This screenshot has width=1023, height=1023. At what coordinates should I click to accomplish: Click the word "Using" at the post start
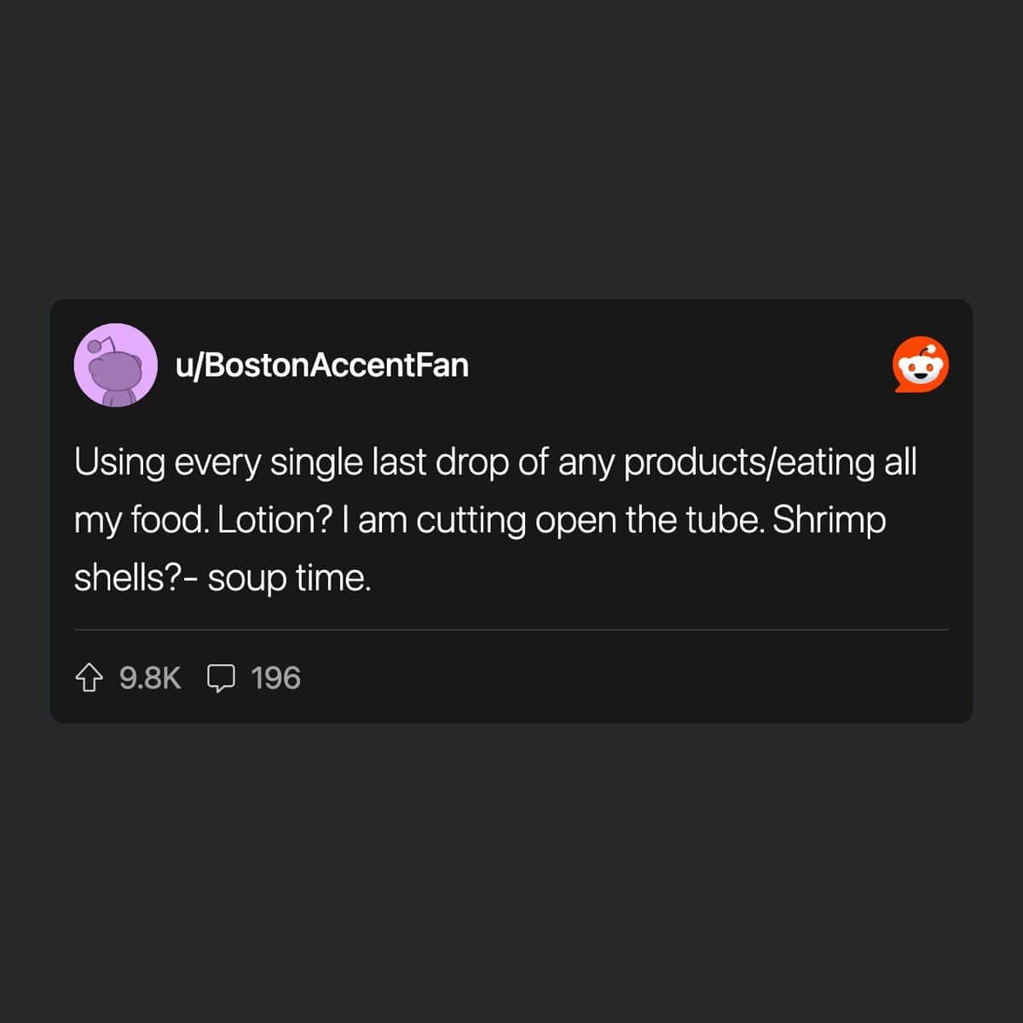click(x=119, y=463)
